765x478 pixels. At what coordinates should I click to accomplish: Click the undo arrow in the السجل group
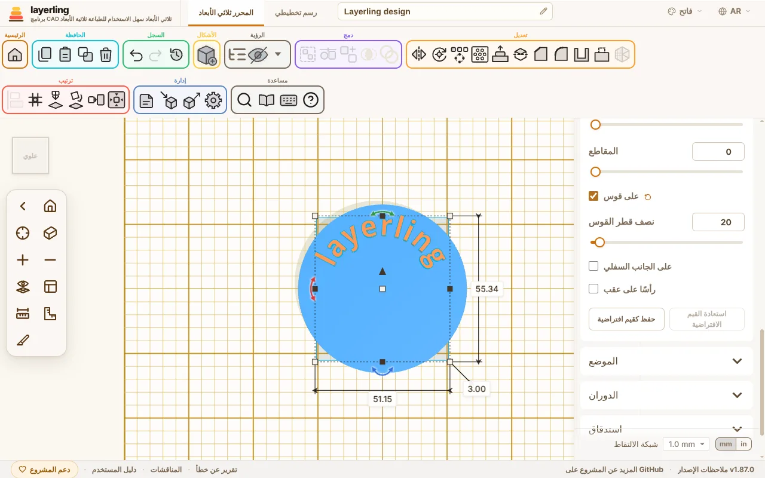click(136, 55)
